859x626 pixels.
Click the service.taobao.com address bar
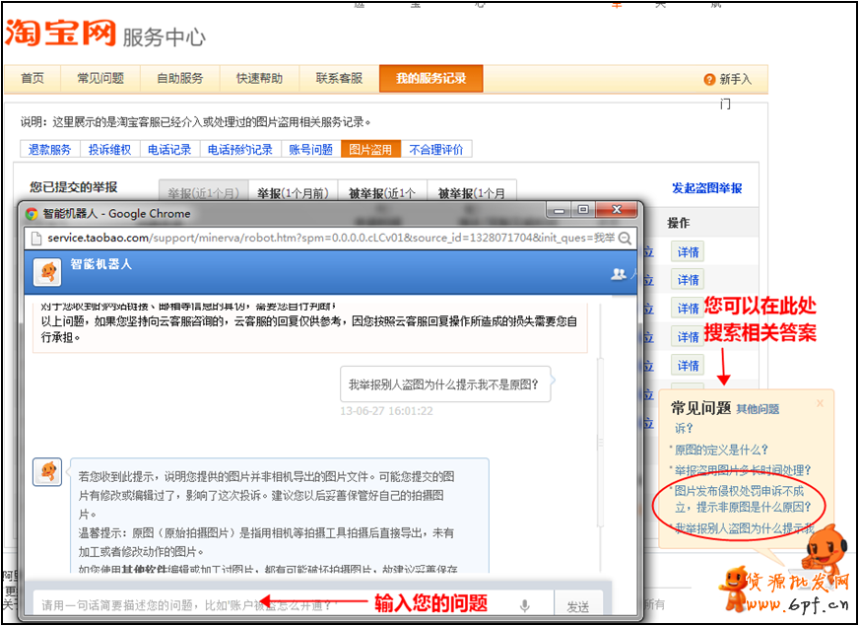click(331, 239)
